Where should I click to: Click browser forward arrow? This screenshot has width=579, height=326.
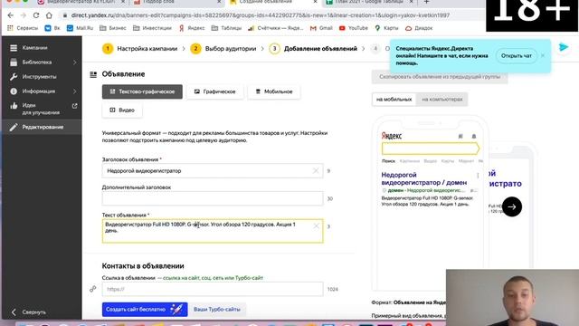(x=23, y=15)
